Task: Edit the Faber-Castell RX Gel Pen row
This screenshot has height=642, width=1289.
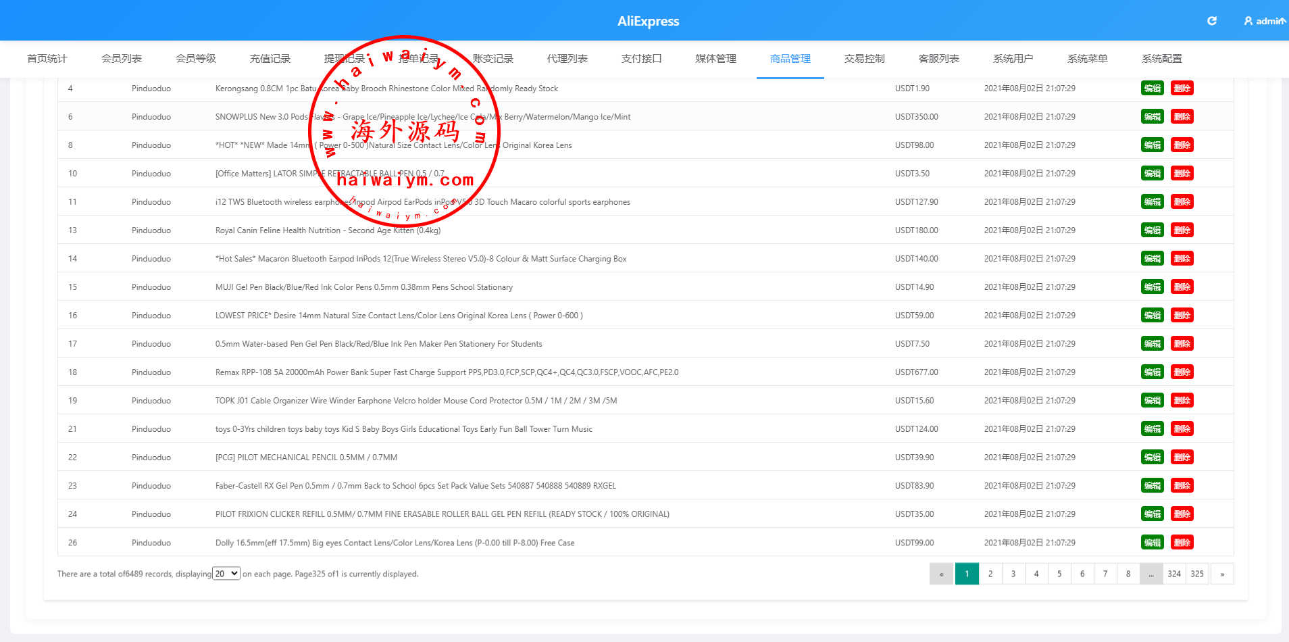Action: 1153,486
